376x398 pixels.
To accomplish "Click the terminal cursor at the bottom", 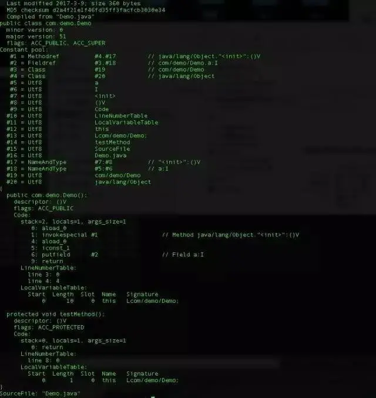I will click(x=153, y=397).
